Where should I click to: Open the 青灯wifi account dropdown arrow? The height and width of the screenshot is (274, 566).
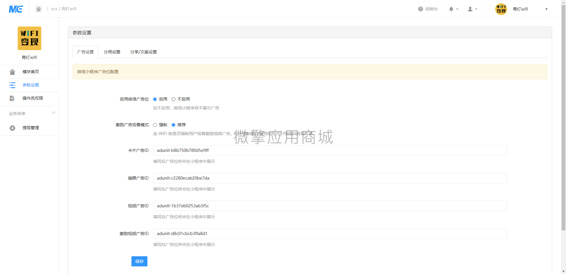[x=547, y=9]
